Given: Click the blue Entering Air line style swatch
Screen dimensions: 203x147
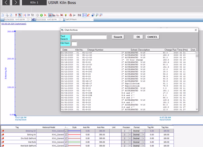Looking at the screenshot, I should [x=74, y=131].
